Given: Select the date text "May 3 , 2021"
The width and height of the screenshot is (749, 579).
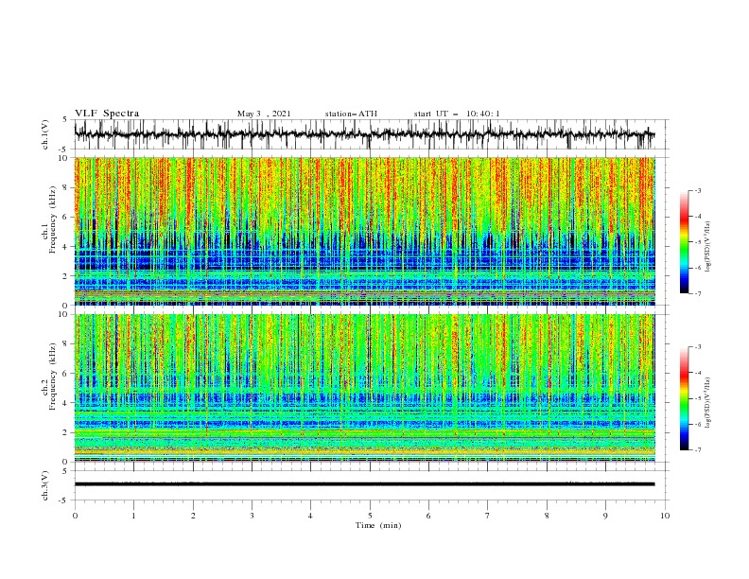Looking at the screenshot, I should 264,114.
